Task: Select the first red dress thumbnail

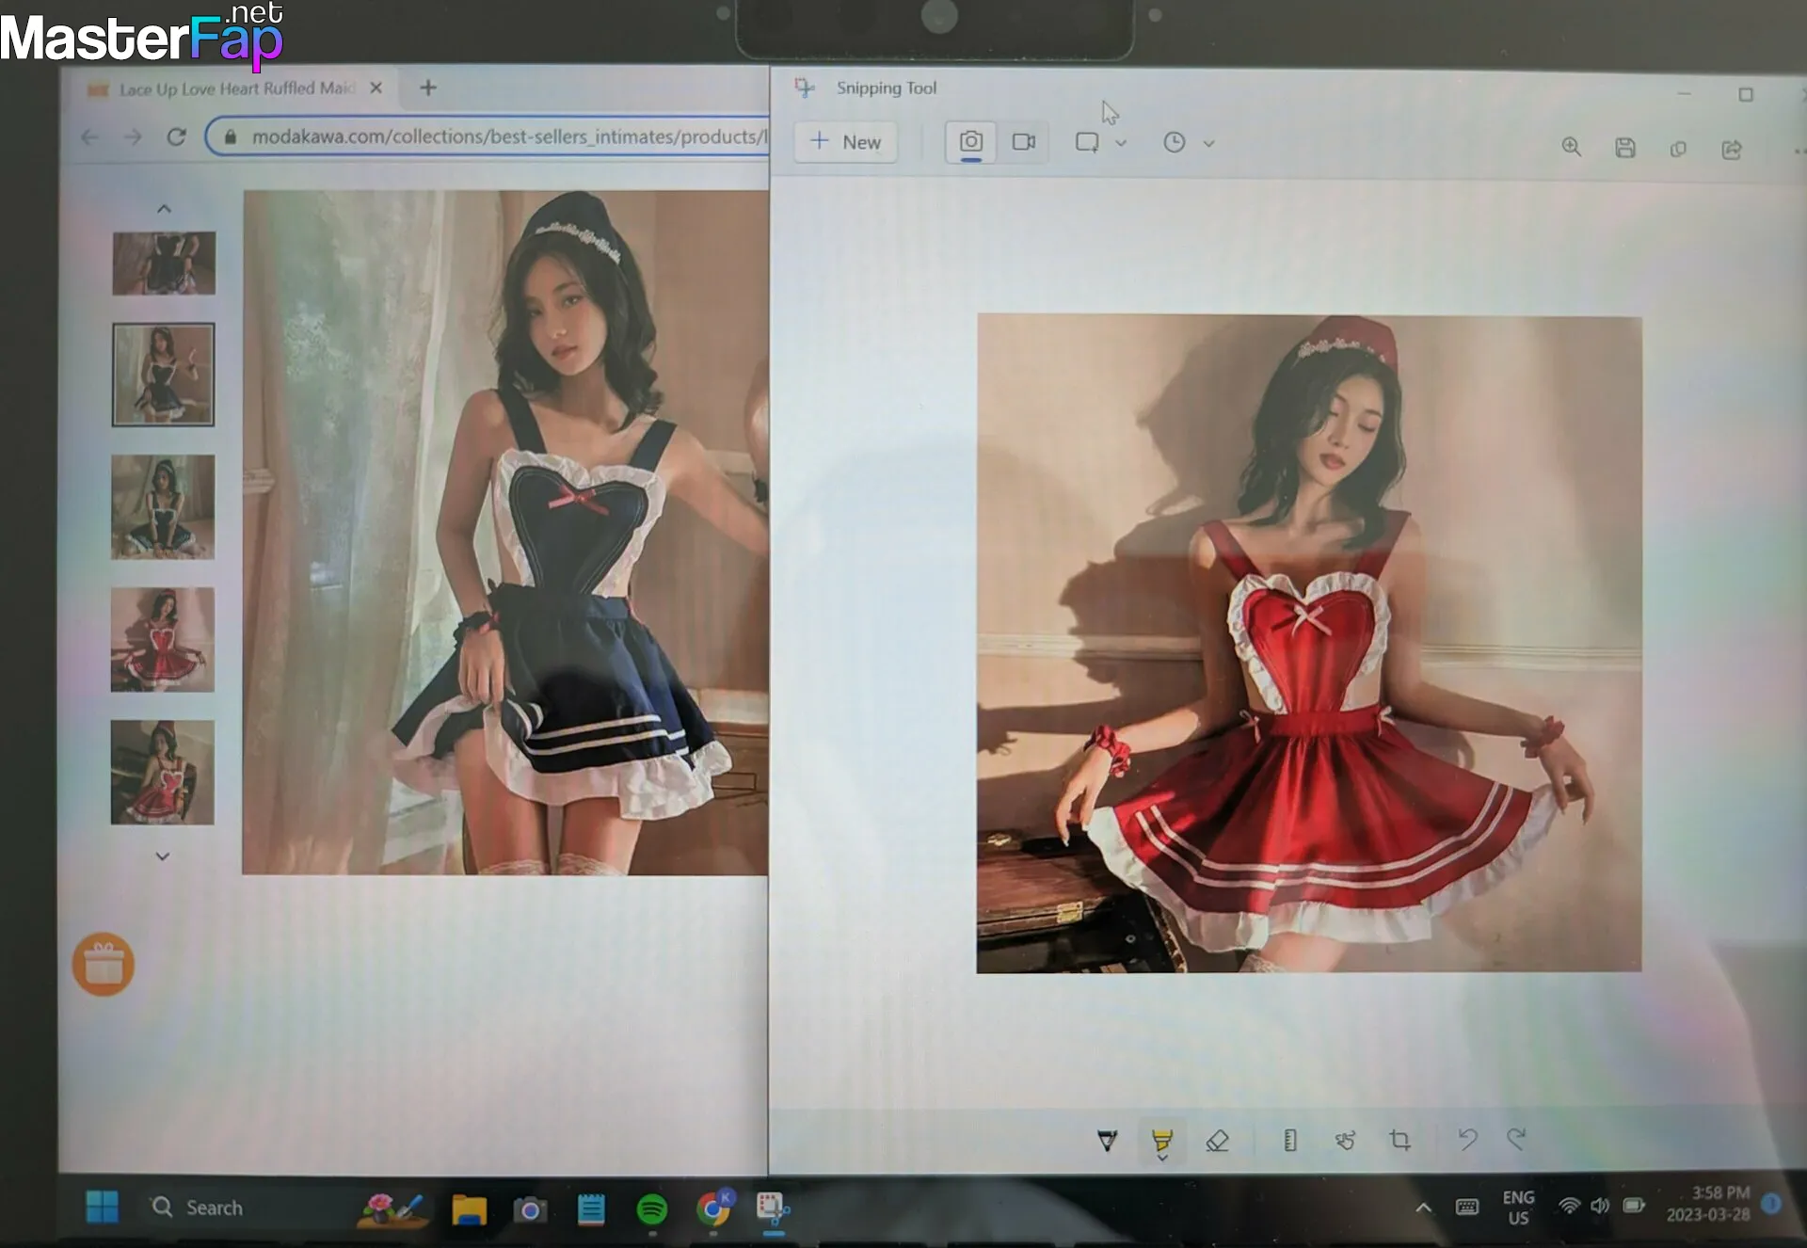Action: [x=163, y=640]
